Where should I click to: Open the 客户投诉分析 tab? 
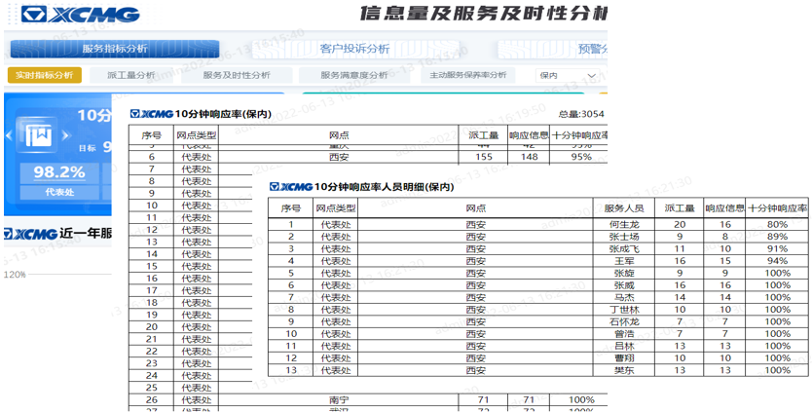(354, 50)
